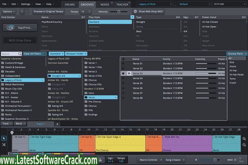Image resolution: width=248 pixels, height=165 pixels.
Task: Click the Tap2Find button
Action: [20, 27]
